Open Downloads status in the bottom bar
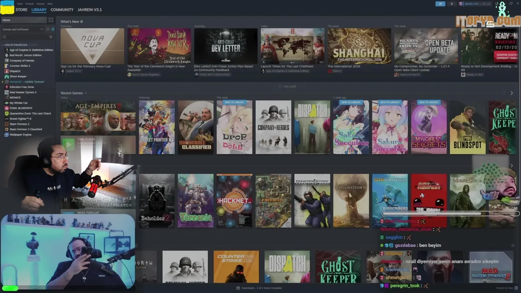 [259, 288]
